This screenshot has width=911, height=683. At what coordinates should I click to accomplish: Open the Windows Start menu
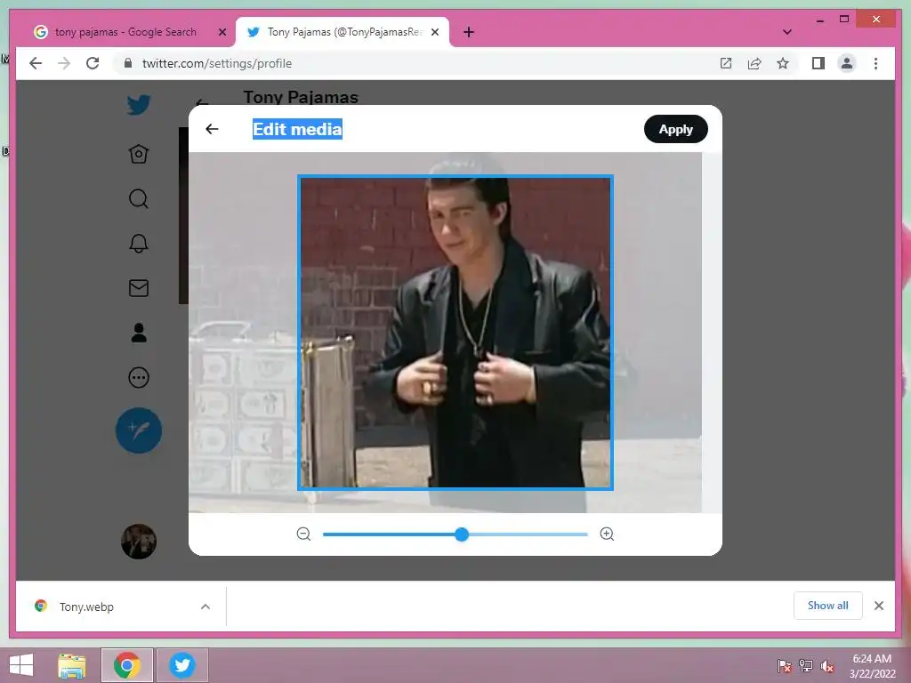(x=21, y=665)
